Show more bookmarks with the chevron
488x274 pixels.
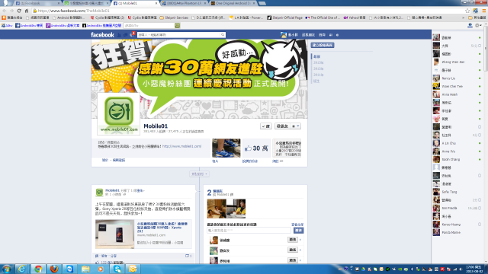click(x=463, y=18)
